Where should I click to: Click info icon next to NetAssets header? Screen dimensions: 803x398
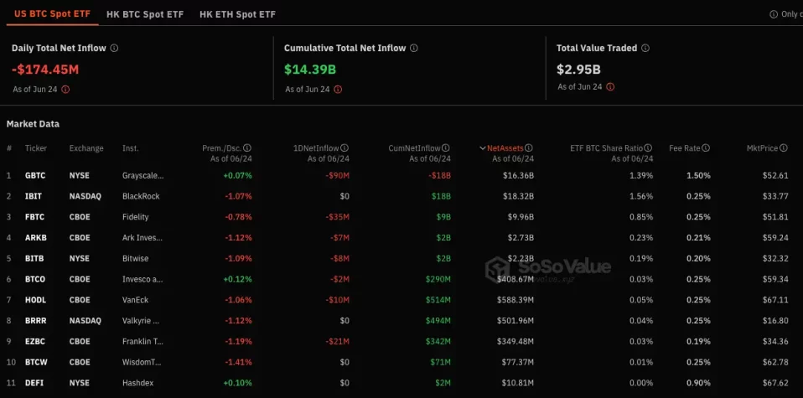coord(529,148)
